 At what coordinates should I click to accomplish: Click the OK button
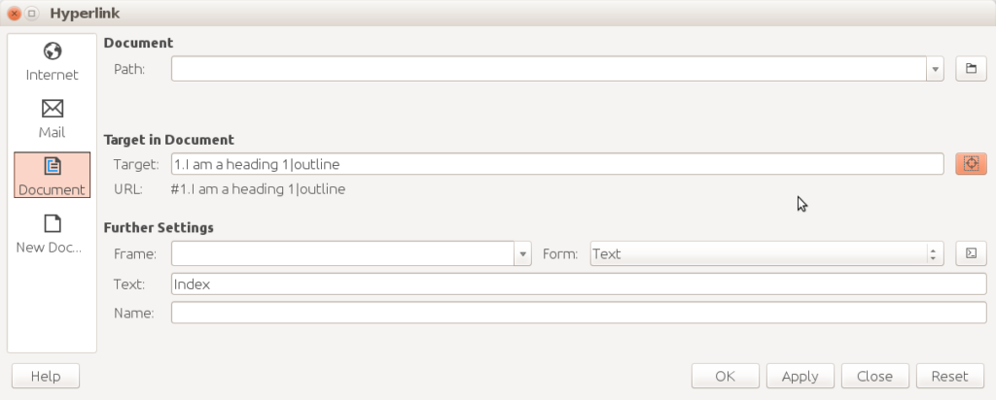(x=725, y=377)
